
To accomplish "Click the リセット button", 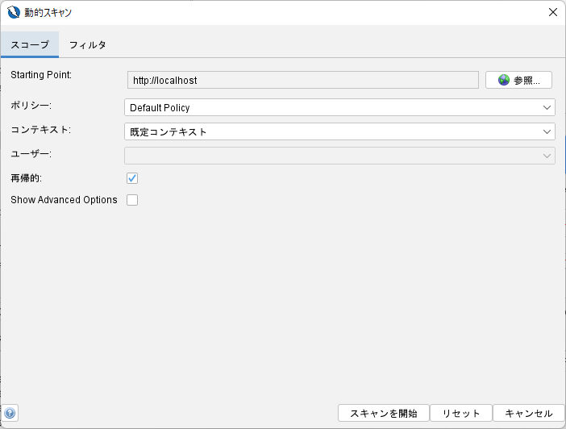I will [461, 413].
